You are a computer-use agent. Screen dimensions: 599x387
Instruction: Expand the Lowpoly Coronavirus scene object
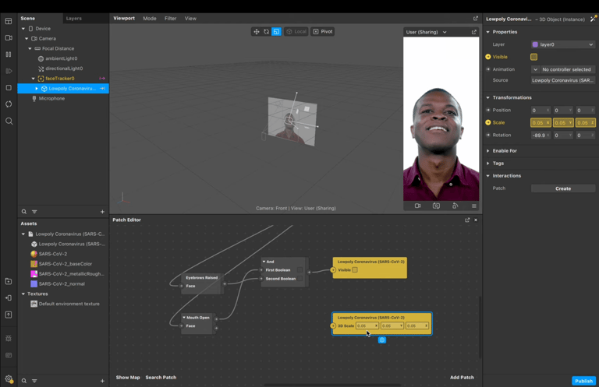[x=37, y=89]
